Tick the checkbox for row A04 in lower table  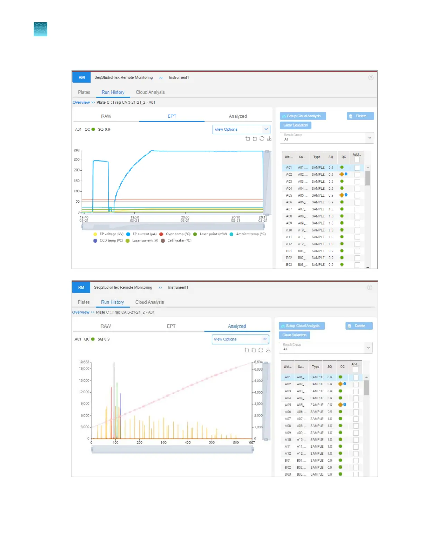coord(356,398)
